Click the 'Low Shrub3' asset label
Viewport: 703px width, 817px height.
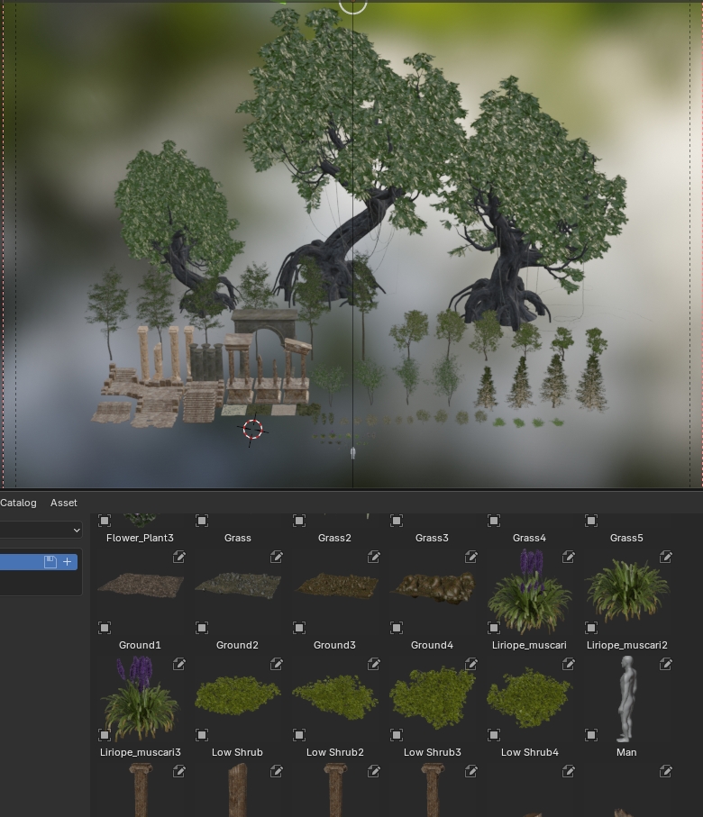(432, 752)
